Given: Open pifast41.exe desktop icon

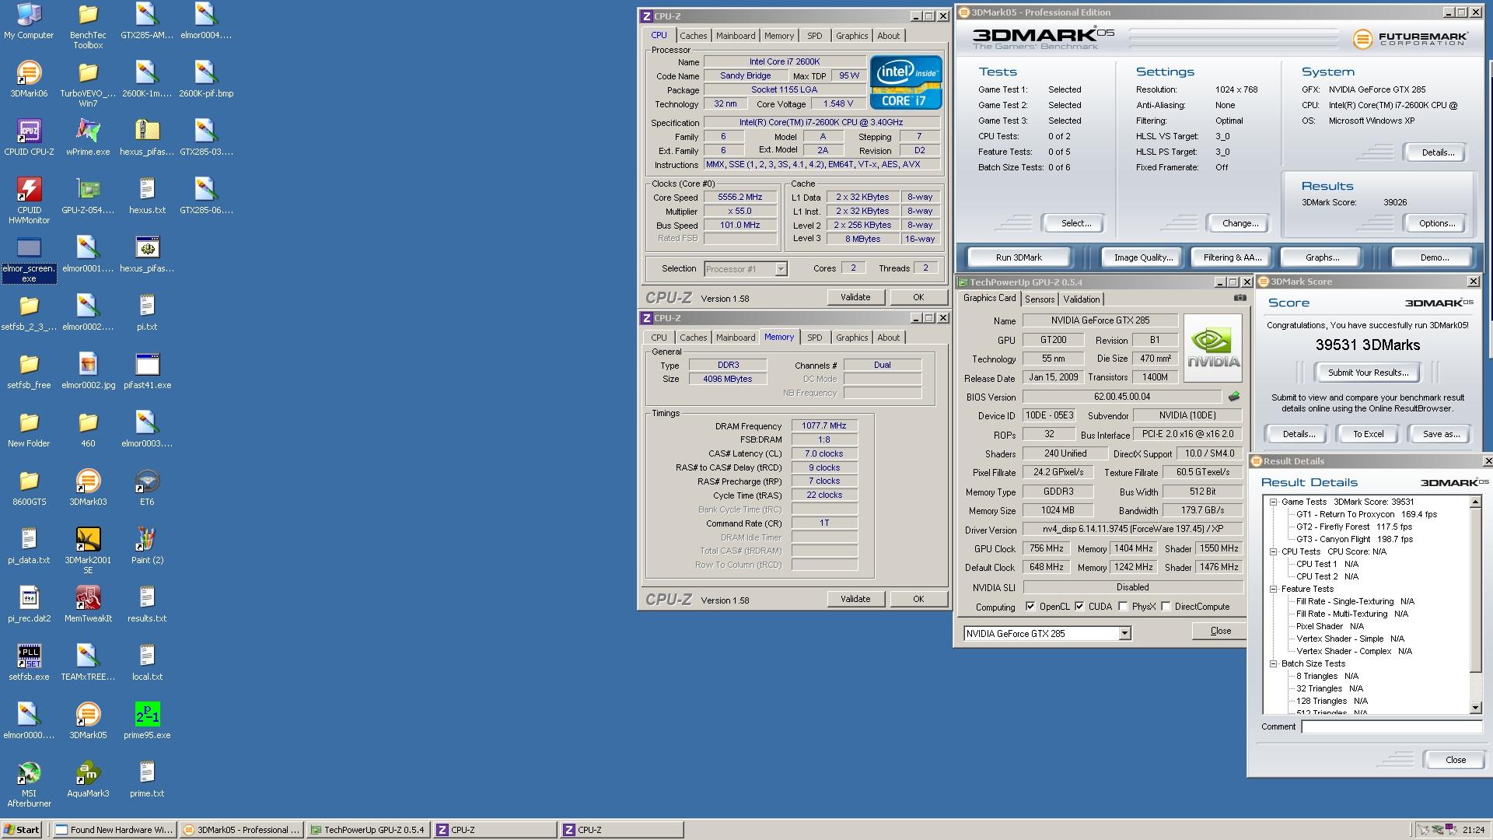Looking at the screenshot, I should point(147,371).
